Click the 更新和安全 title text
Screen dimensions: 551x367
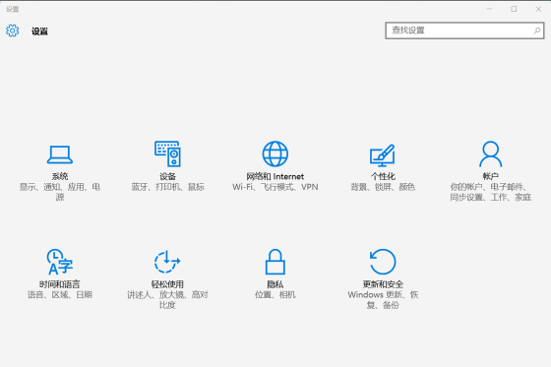[383, 284]
